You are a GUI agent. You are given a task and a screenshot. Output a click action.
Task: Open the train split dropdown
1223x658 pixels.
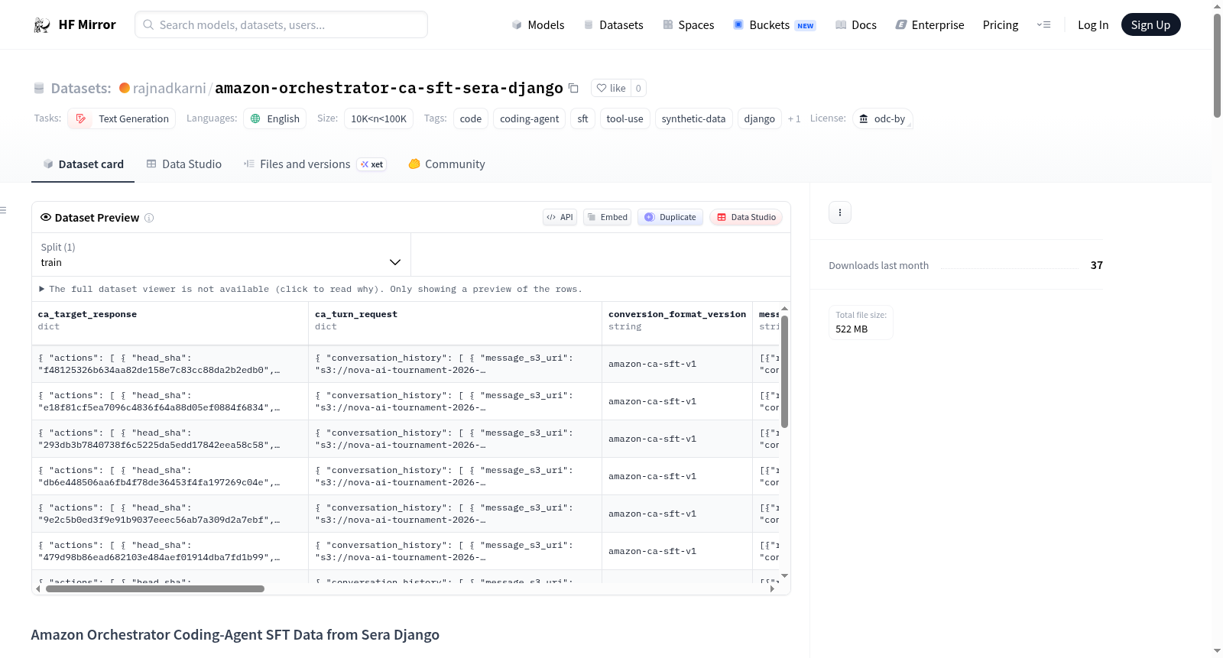pos(221,254)
